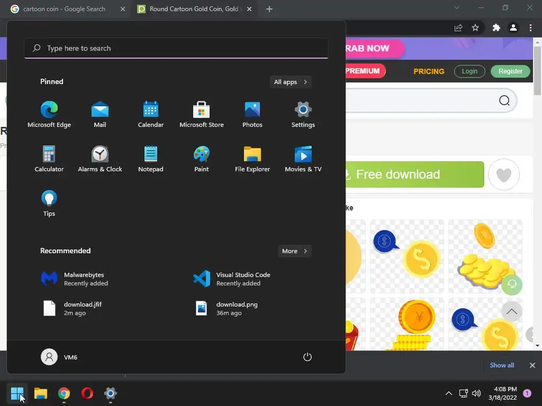This screenshot has width=542, height=406.
Task: Open the download.jfif file
Action: coord(73,308)
